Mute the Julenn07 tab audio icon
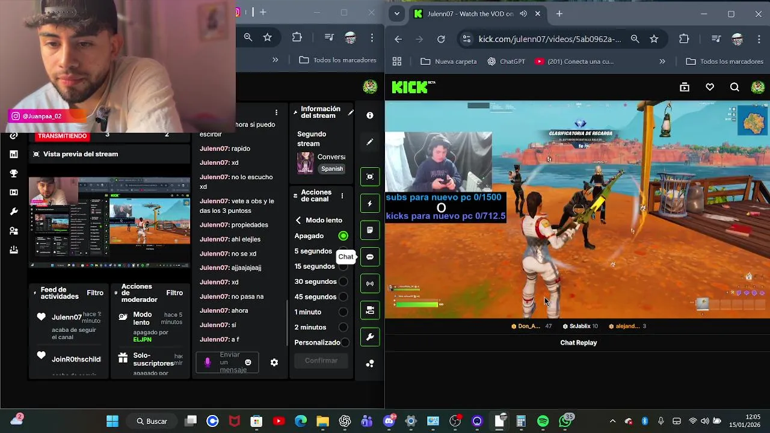This screenshot has width=770, height=433. 523,14
